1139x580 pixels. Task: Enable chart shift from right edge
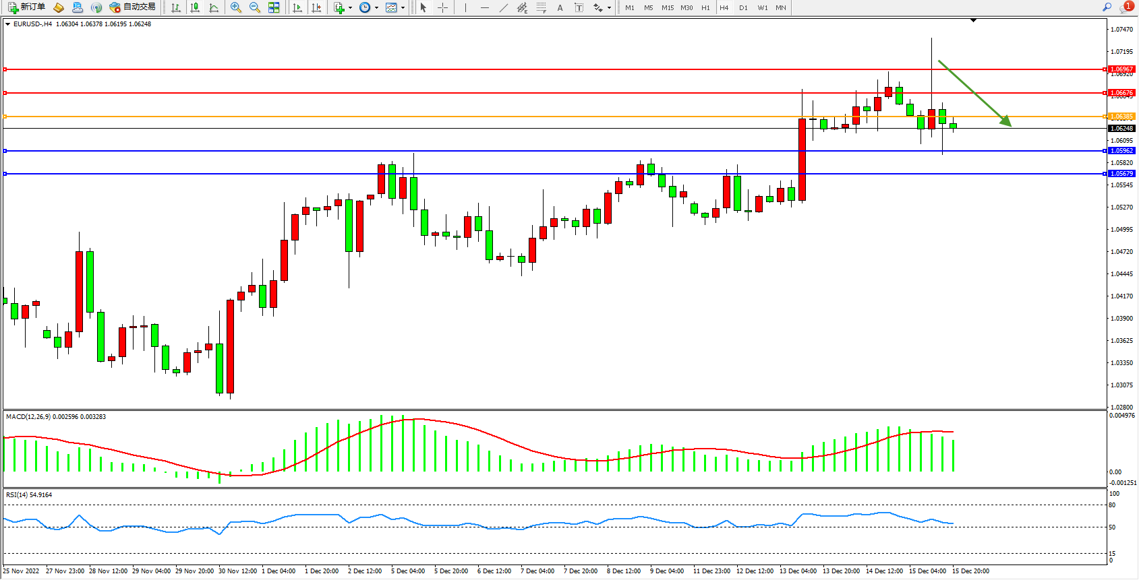[316, 7]
